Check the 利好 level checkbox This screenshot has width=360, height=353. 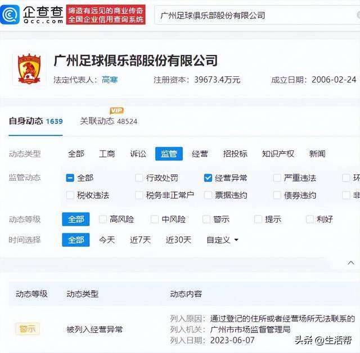tap(310, 219)
